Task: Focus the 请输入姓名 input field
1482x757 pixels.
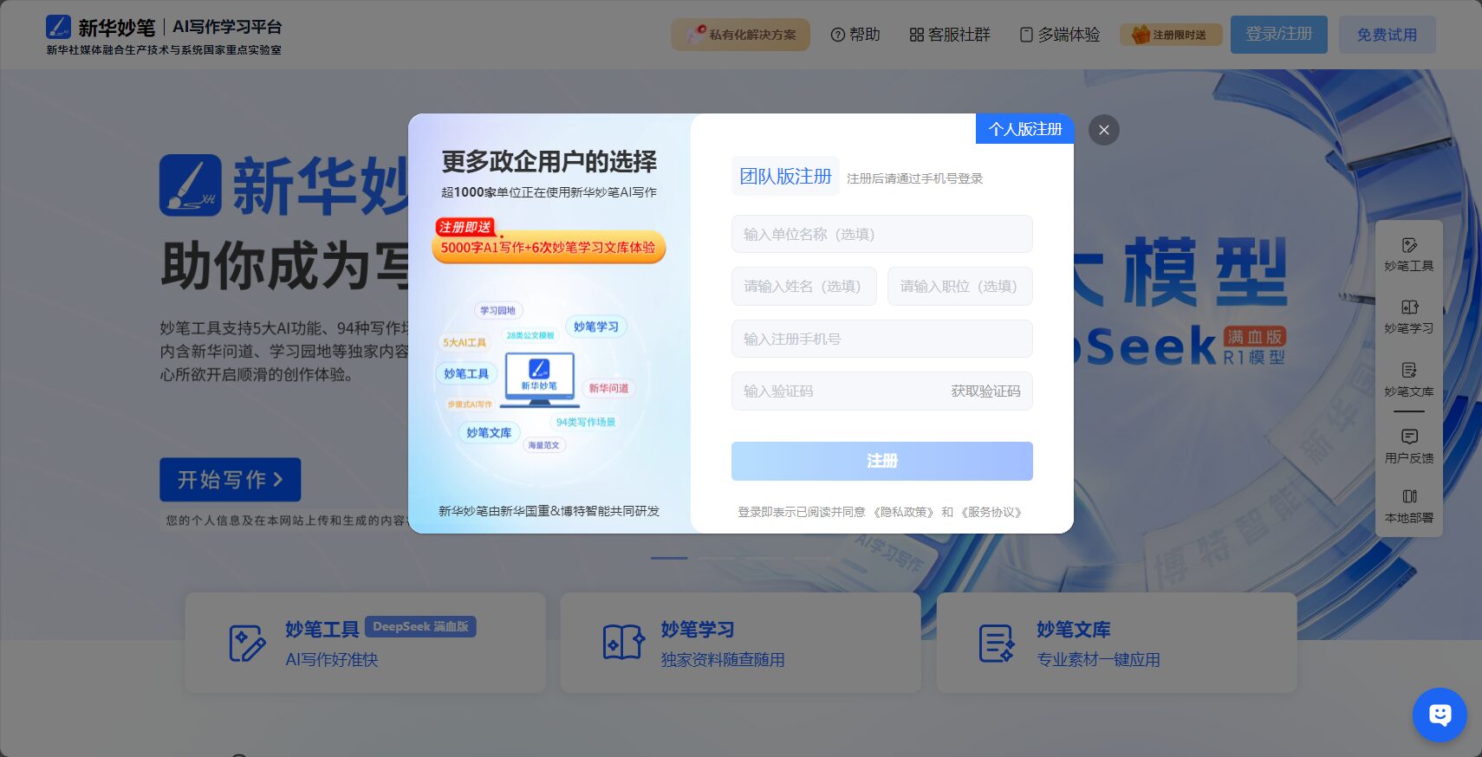Action: pyautogui.click(x=804, y=287)
